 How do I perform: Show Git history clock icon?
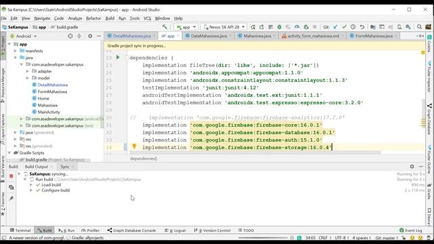[x=353, y=27]
